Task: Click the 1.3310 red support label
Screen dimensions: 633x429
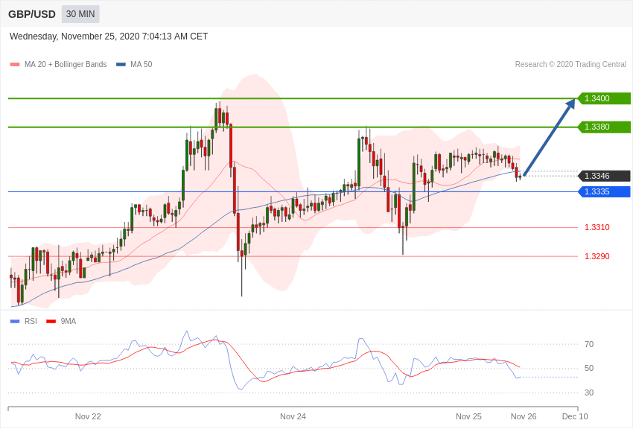Action: tap(597, 228)
